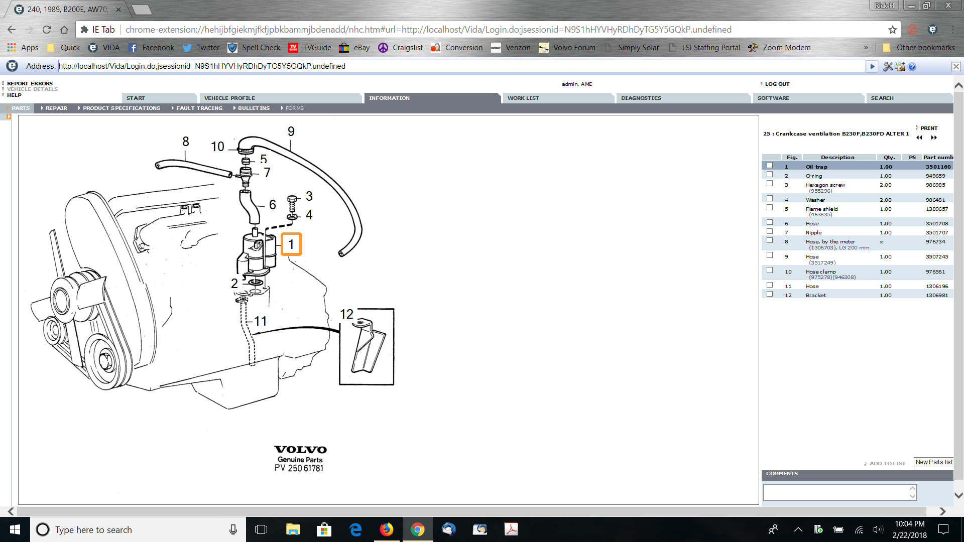Check the Oil trap row checkbox
Viewport: 964px width, 542px height.
(770, 166)
